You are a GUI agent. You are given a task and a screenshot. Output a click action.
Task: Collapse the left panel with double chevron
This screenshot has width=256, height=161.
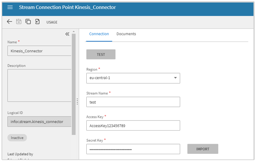coord(67,34)
